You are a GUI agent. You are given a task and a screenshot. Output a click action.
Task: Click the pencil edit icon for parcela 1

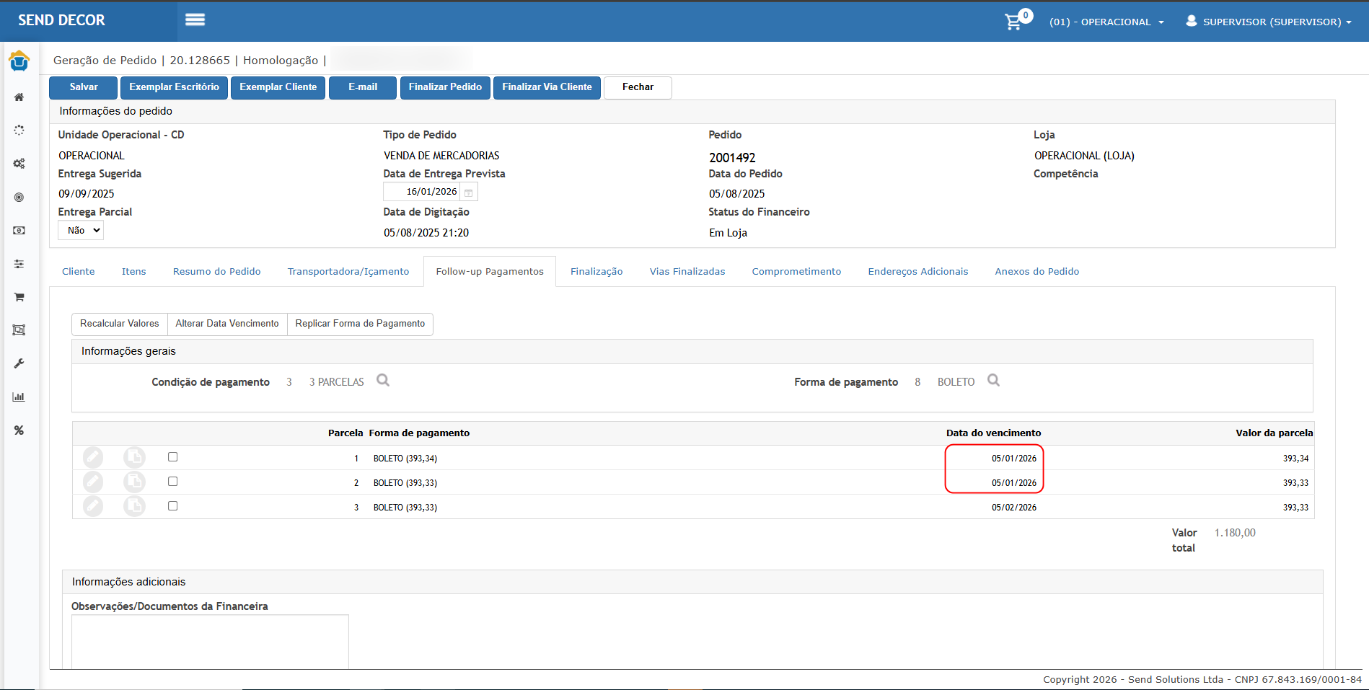(x=93, y=458)
